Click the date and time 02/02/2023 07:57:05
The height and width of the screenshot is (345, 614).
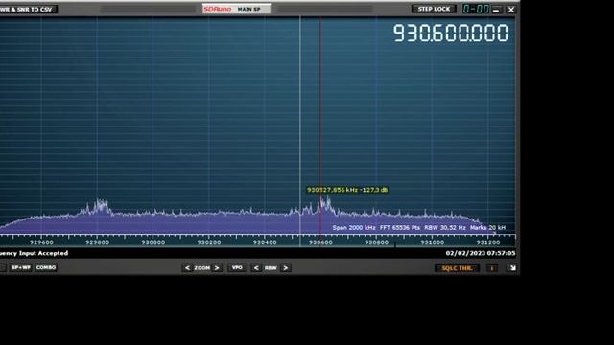[481, 253]
